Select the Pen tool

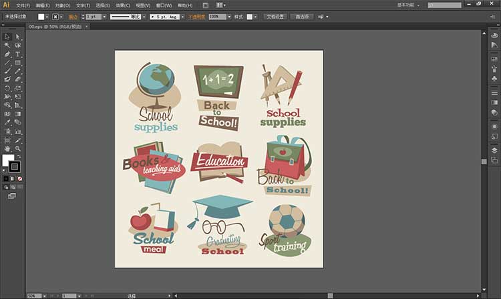click(x=7, y=54)
